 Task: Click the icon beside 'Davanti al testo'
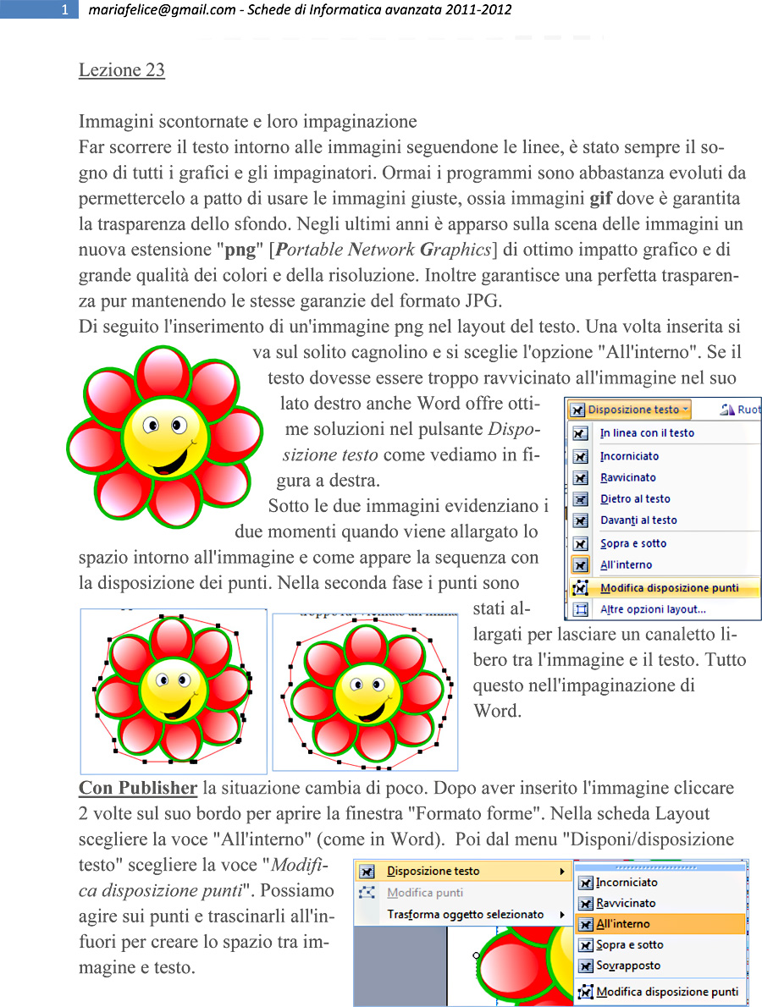(x=580, y=520)
